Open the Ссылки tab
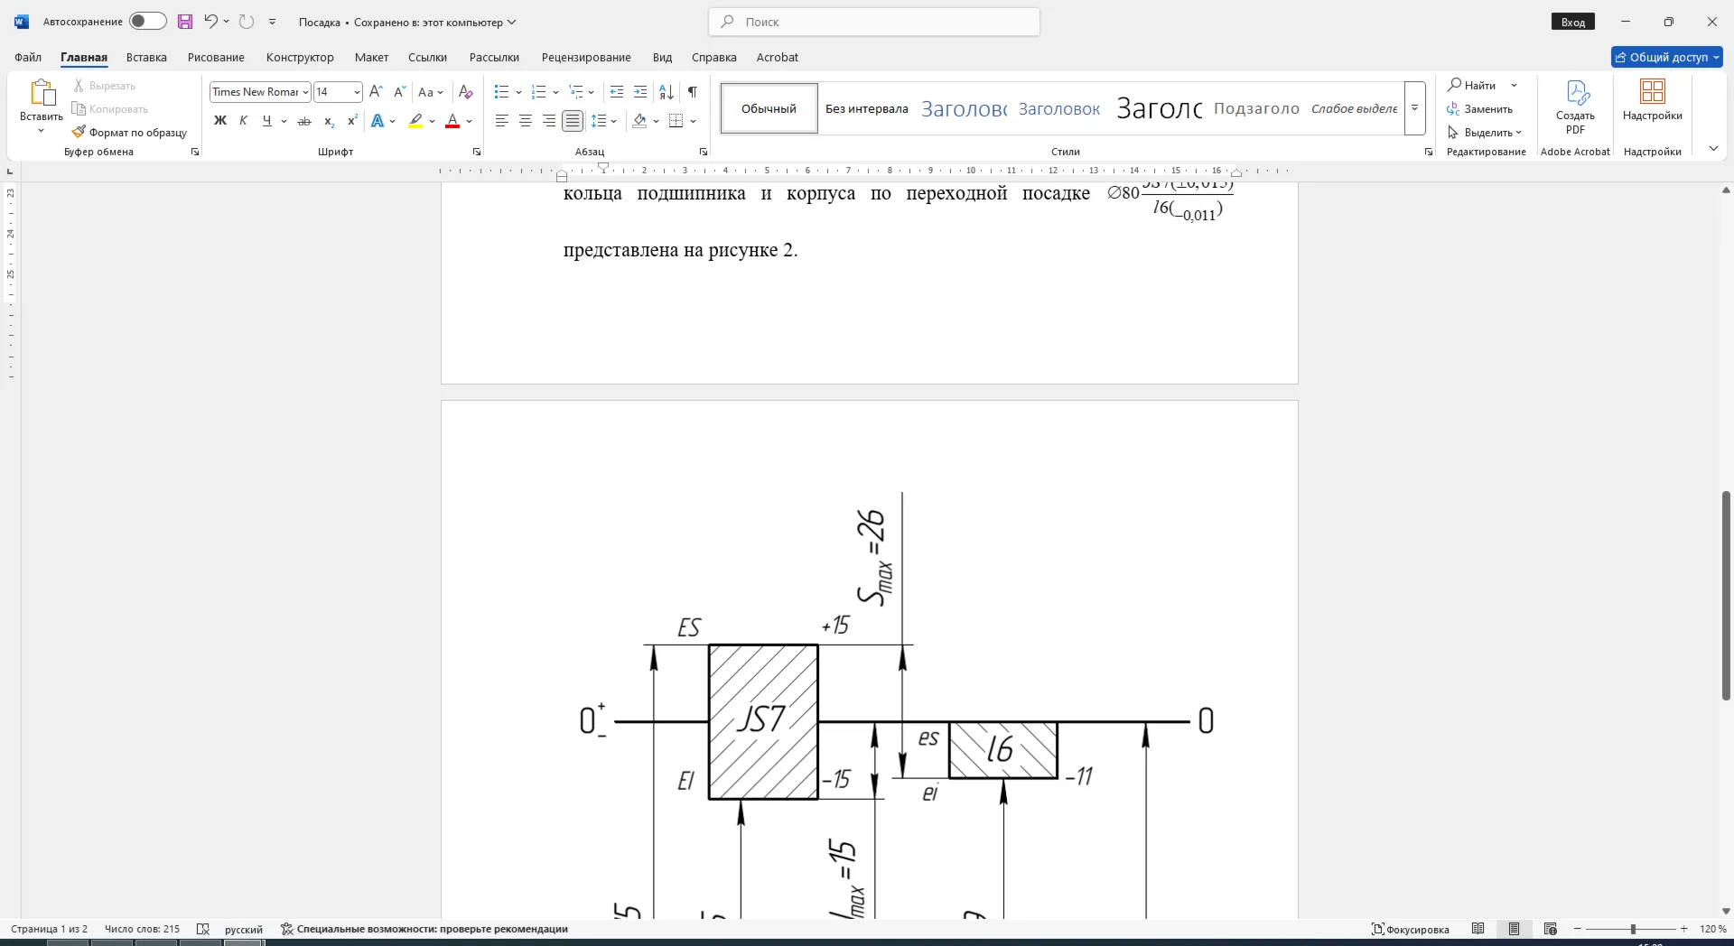The width and height of the screenshot is (1734, 946). [x=427, y=57]
